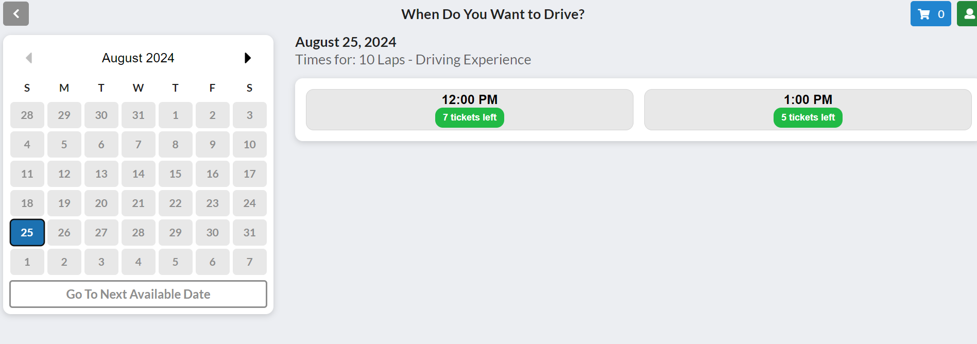This screenshot has height=344, width=977.
Task: Choose August 22 in the calendar
Action: click(176, 203)
